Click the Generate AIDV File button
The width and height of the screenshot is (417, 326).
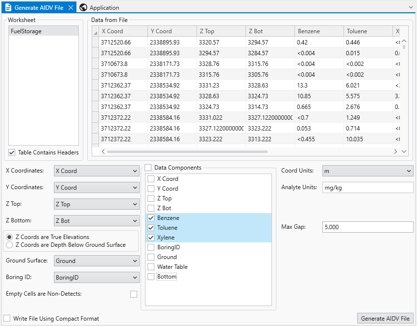click(385, 319)
